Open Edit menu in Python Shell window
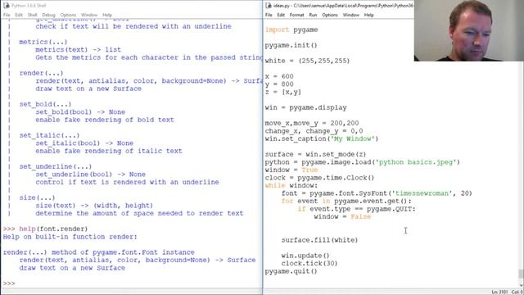 pyautogui.click(x=19, y=15)
